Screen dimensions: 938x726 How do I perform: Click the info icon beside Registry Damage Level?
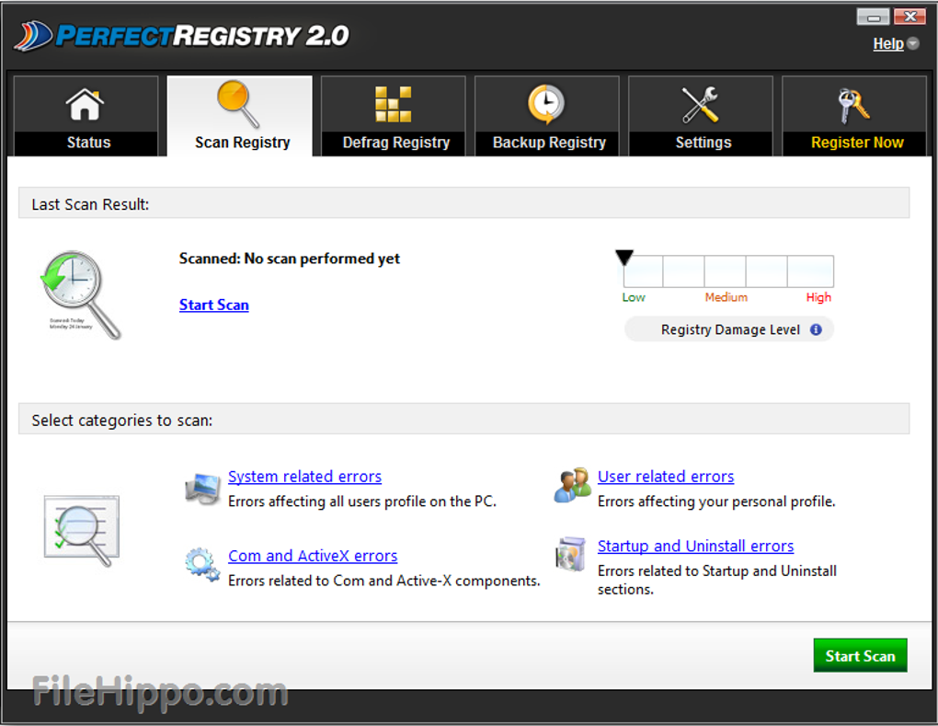pos(816,329)
